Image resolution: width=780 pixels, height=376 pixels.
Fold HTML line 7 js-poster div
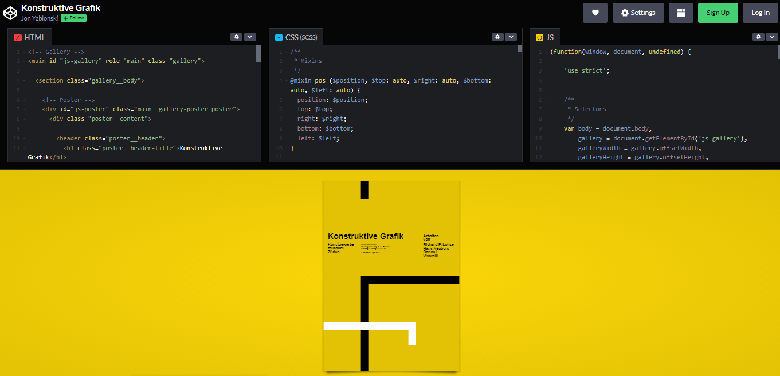[23, 109]
